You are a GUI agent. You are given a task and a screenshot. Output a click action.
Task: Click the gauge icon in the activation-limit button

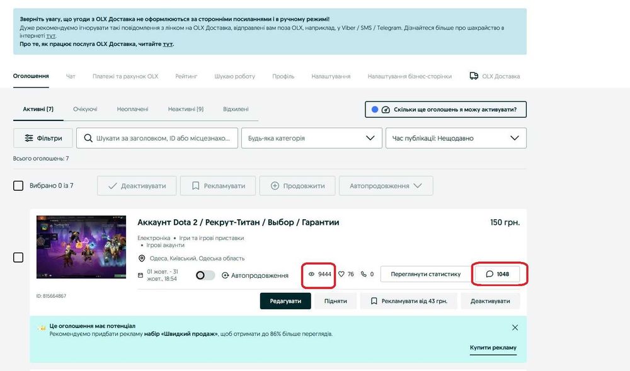click(x=386, y=109)
